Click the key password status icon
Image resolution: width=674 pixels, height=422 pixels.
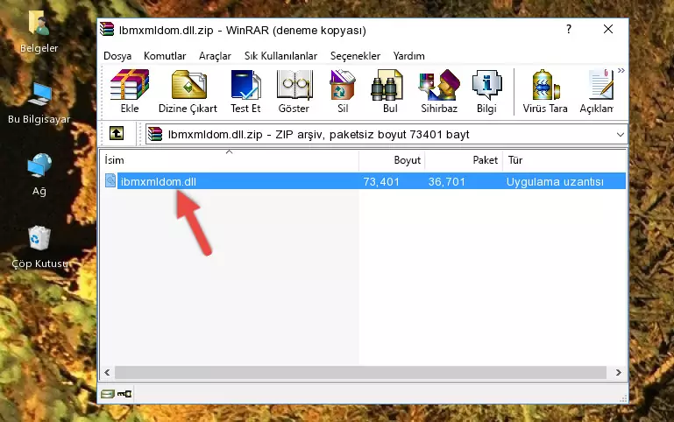pos(124,393)
